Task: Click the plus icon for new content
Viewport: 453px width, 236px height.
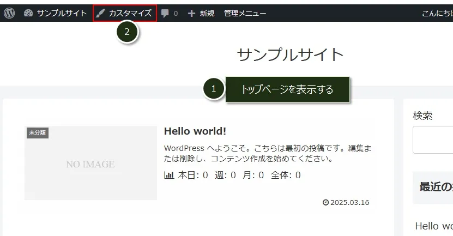Action: tap(191, 13)
